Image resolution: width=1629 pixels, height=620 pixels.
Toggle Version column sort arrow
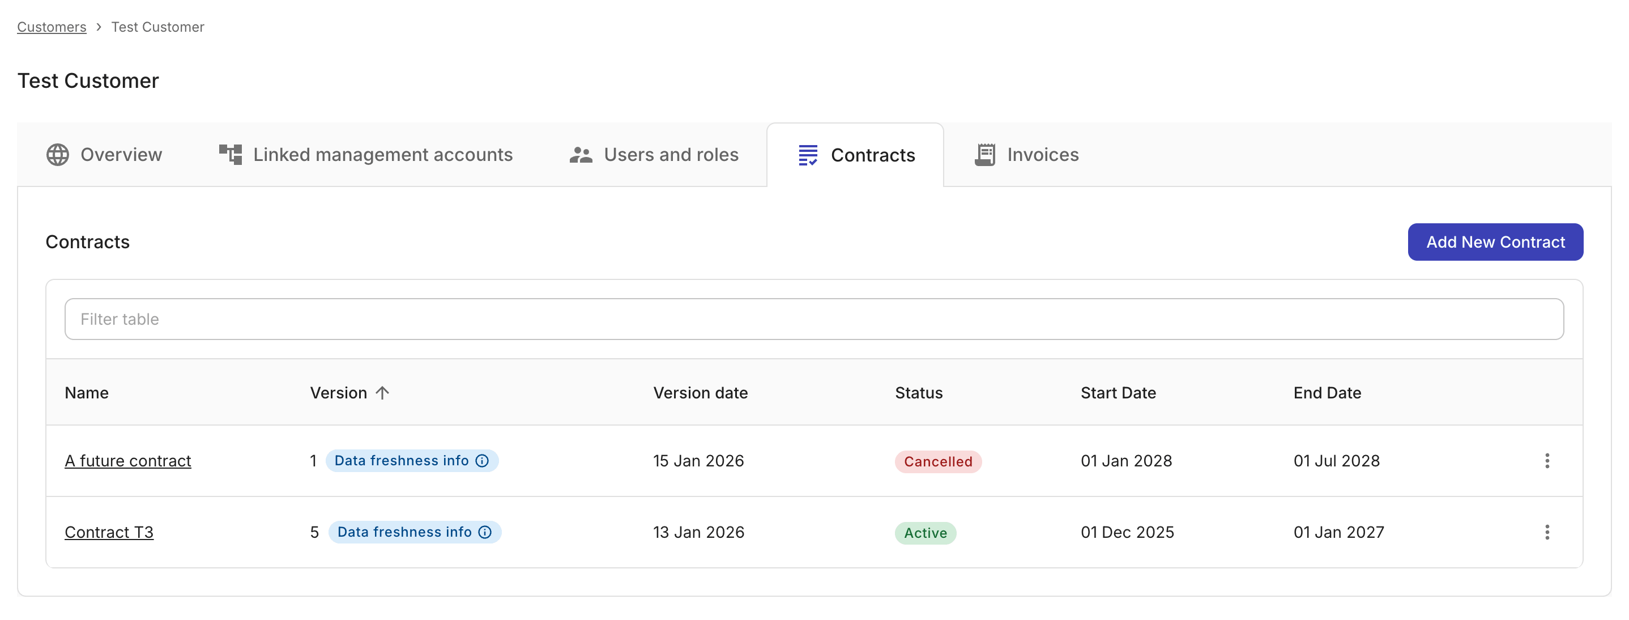382,393
